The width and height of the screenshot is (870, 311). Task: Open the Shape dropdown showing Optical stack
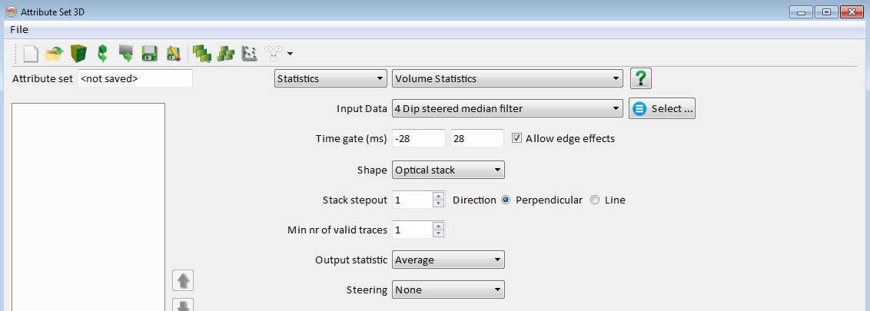448,170
